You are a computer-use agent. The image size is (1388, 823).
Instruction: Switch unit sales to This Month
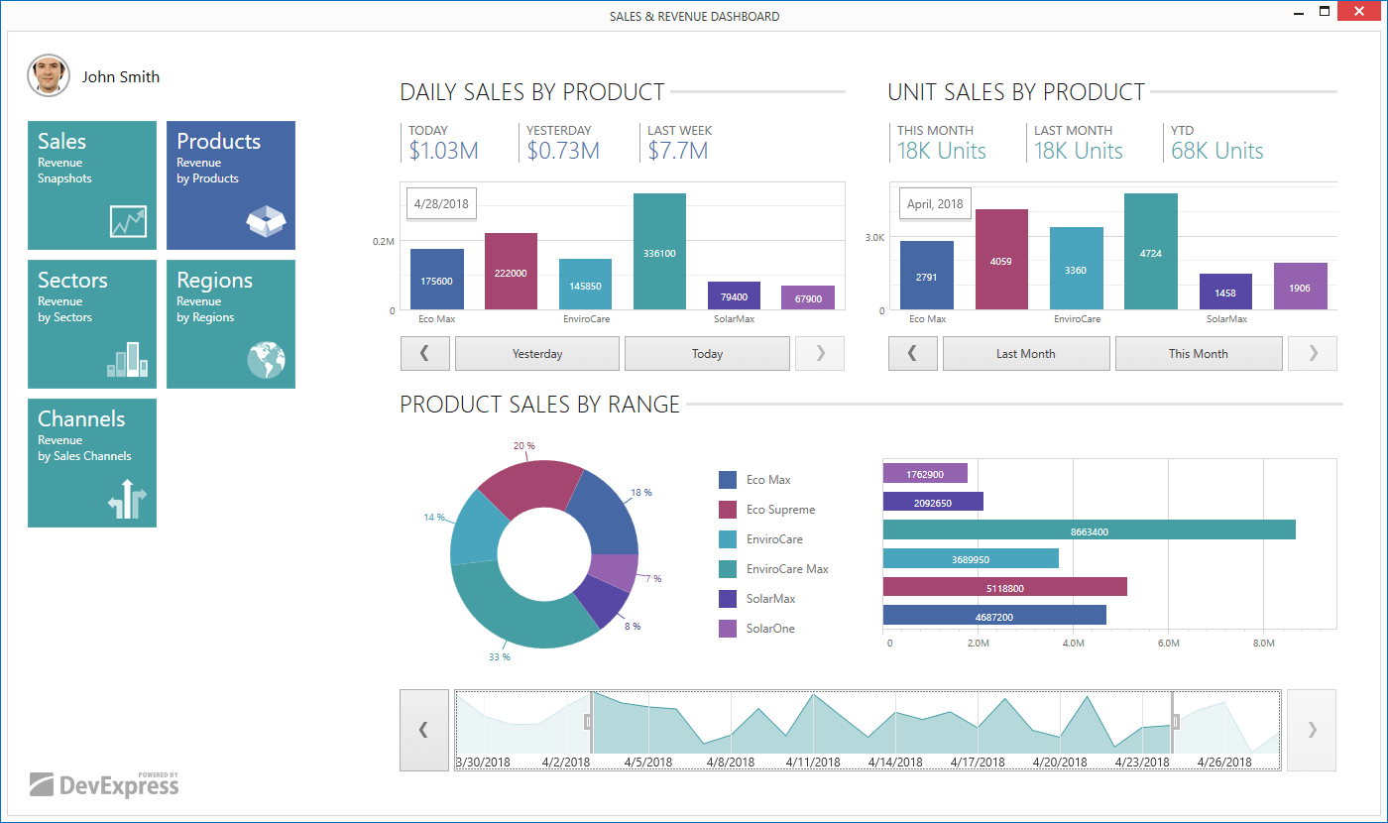1198,354
